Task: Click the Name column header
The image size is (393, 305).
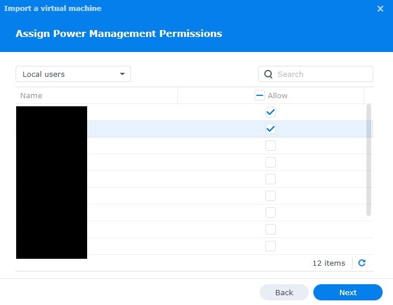Action: pyautogui.click(x=96, y=95)
